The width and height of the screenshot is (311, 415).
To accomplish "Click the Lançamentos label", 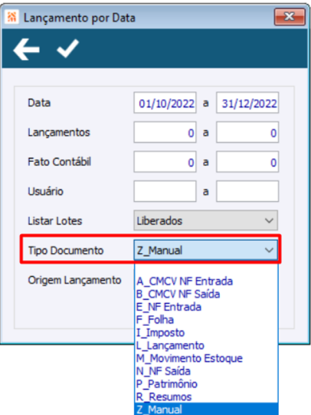I will (x=59, y=132).
